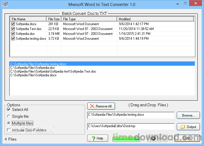Select the Multiple files radio option
Viewport: 204px width, 146px height.
[9, 123]
